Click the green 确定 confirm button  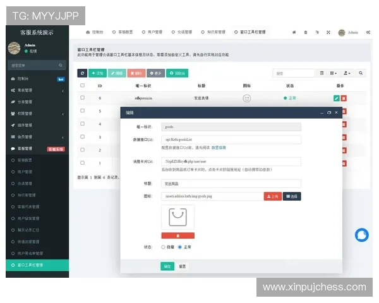[x=167, y=266]
